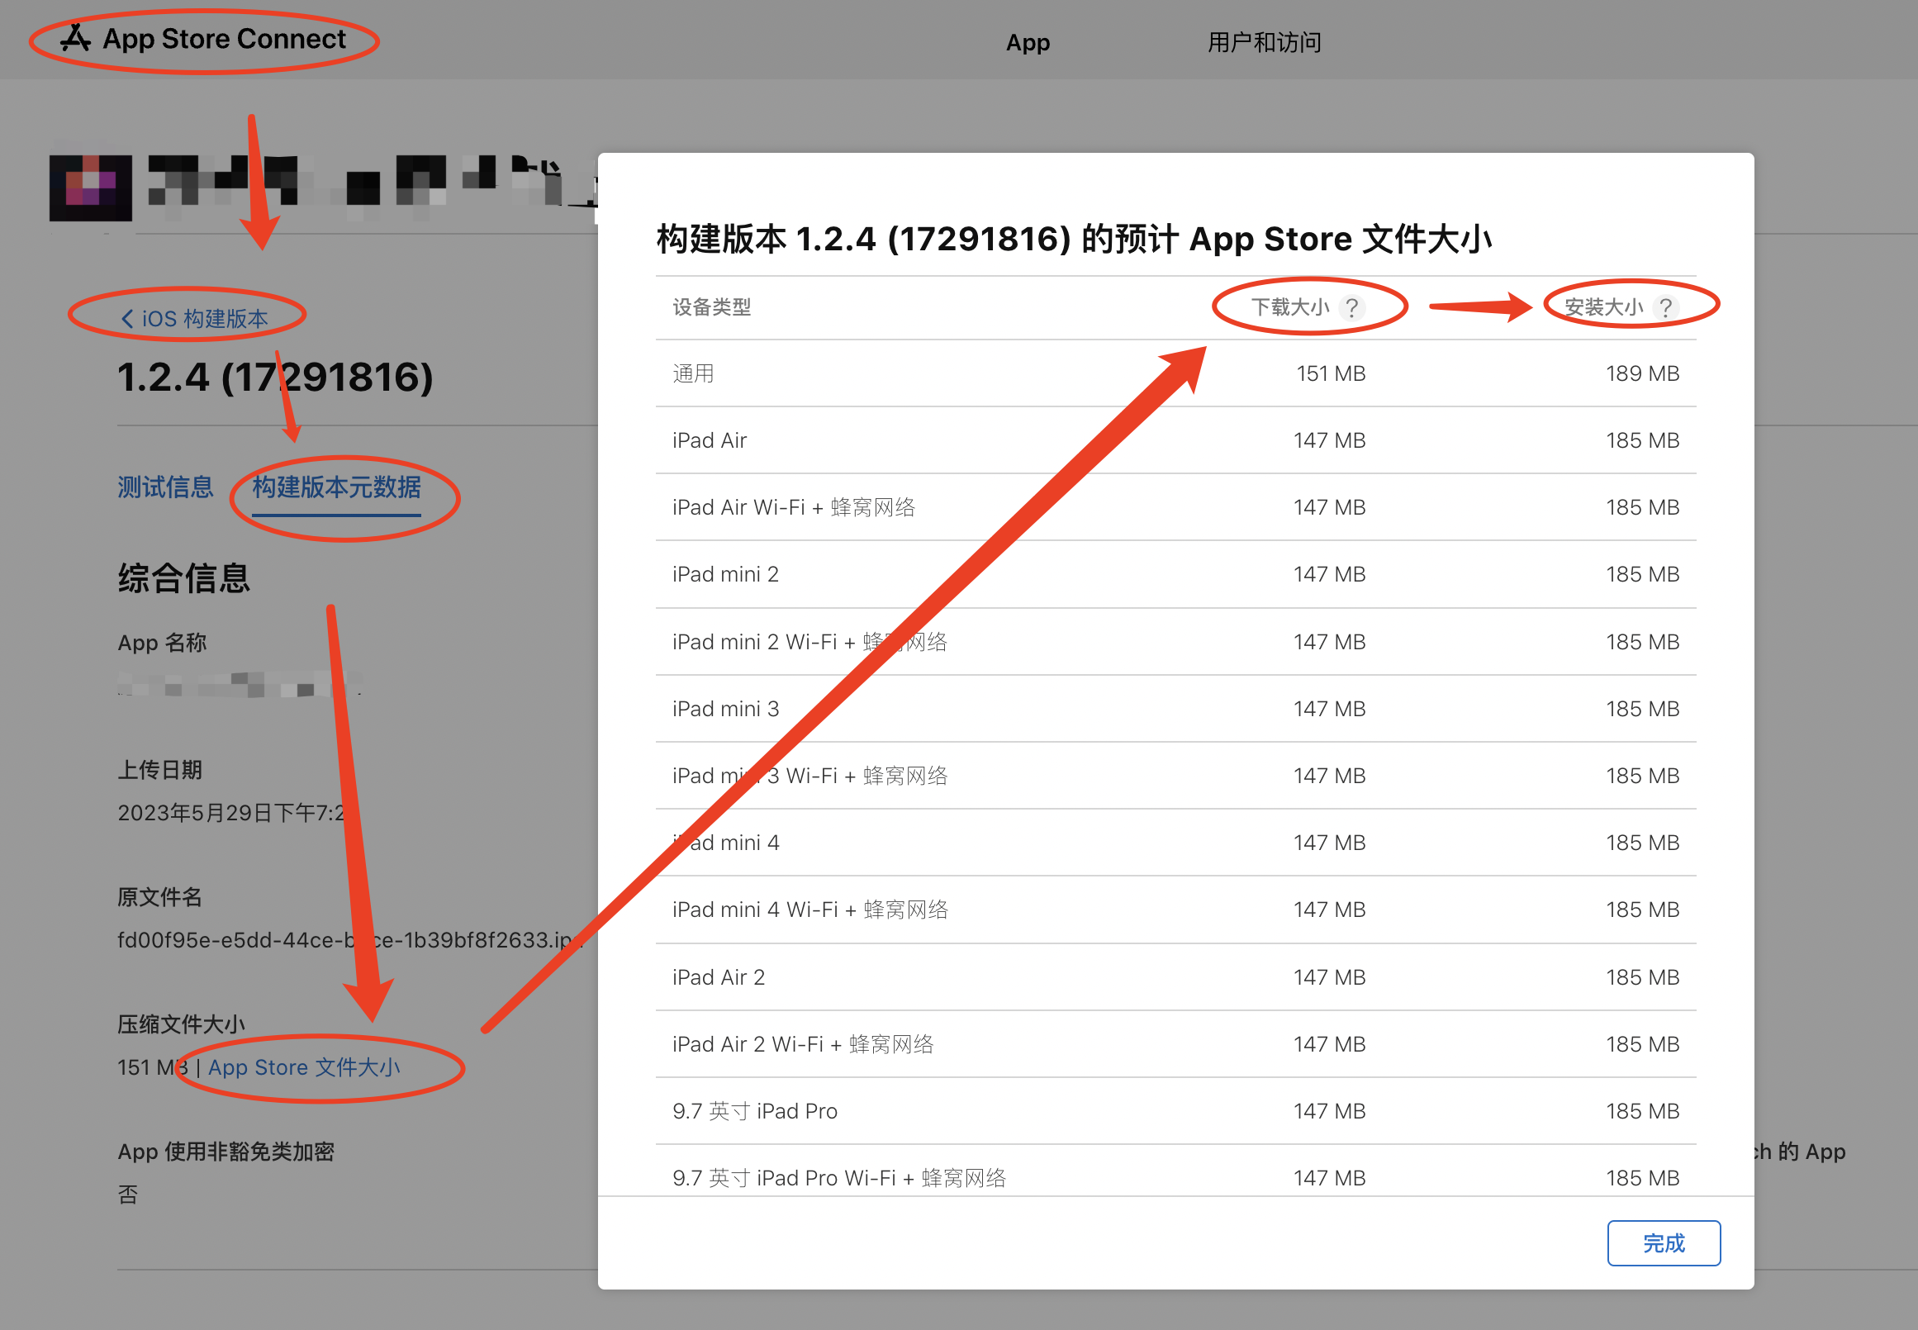Click the 设备类型 column header
Viewport: 1918px width, 1330px height.
pos(711,307)
